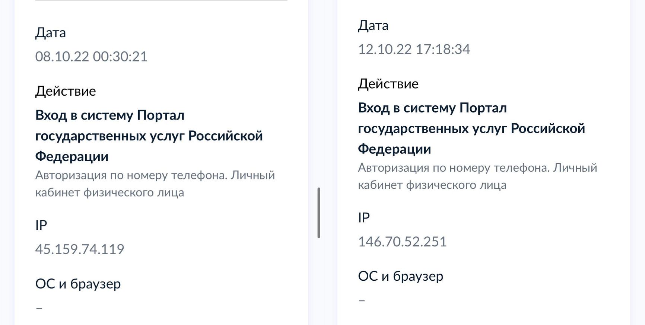Click the date 12.10.22 17:18:34
The height and width of the screenshot is (325, 645).
click(x=414, y=49)
